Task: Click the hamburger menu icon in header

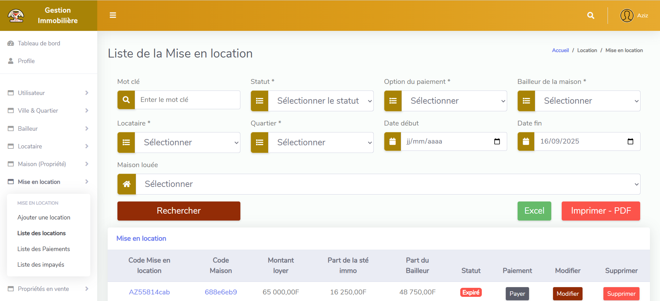Action: click(113, 15)
